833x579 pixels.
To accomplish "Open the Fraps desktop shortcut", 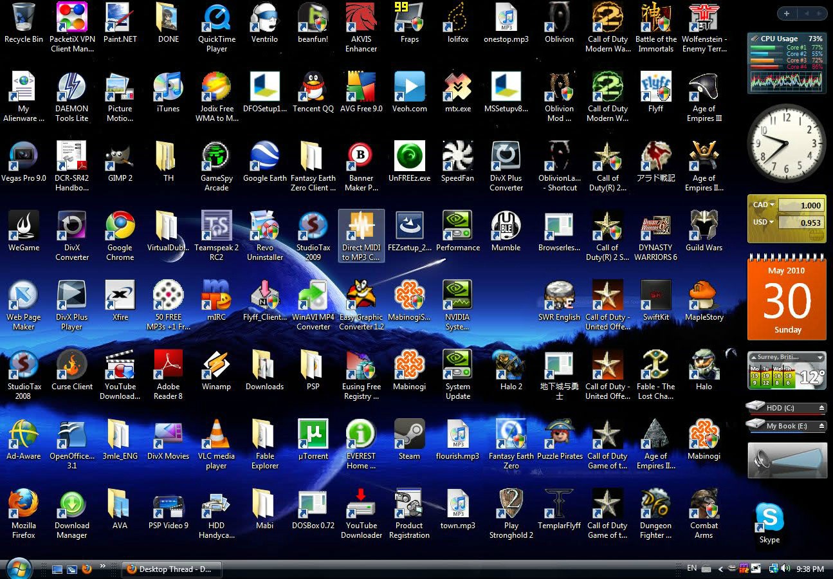I will tap(410, 24).
